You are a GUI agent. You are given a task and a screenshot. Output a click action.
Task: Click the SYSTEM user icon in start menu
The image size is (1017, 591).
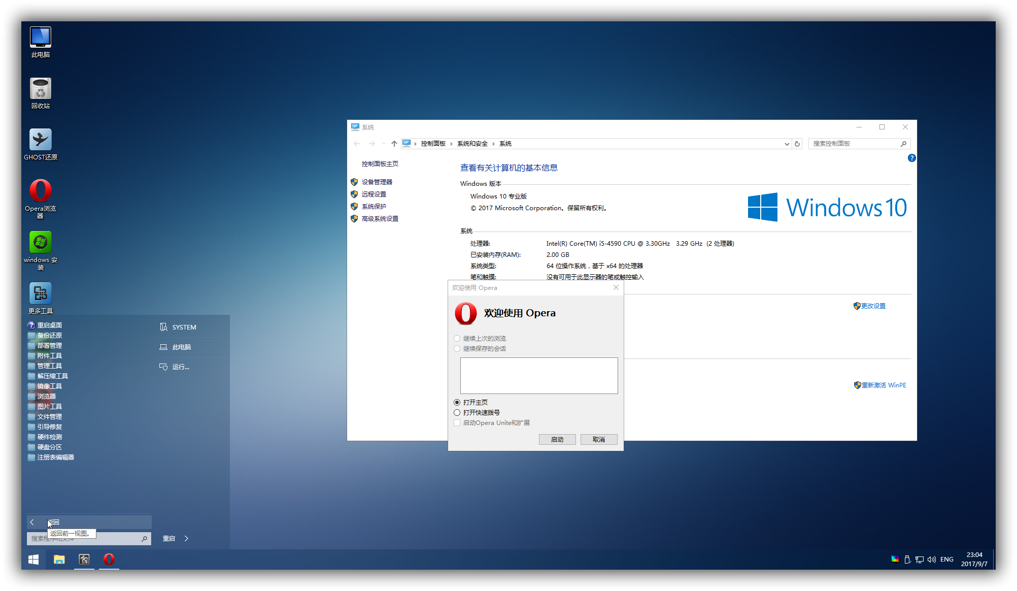coord(163,327)
